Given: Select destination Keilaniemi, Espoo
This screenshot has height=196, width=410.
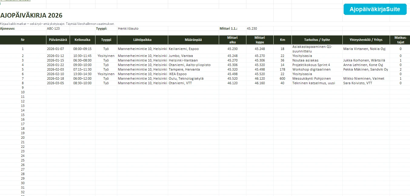Looking at the screenshot, I should pos(193,49).
